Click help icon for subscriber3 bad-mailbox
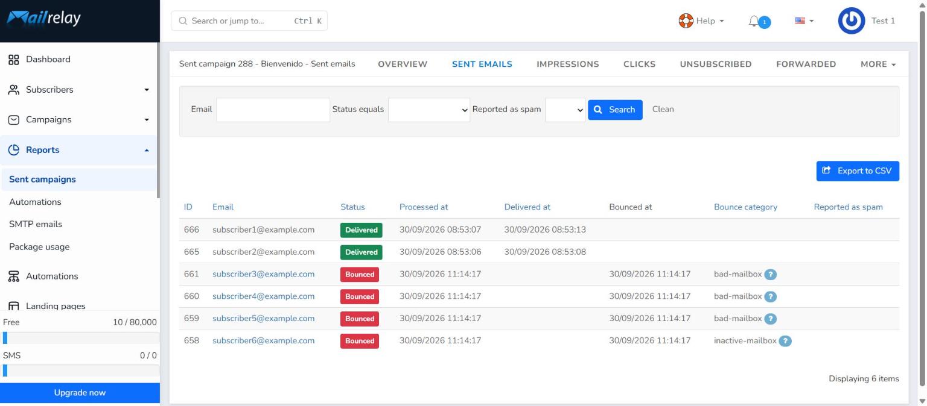The width and height of the screenshot is (927, 406). click(771, 275)
